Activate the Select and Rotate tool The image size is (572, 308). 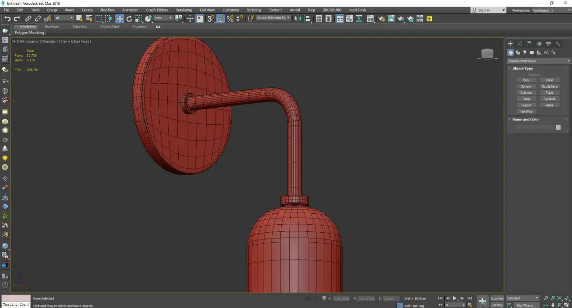(x=129, y=19)
